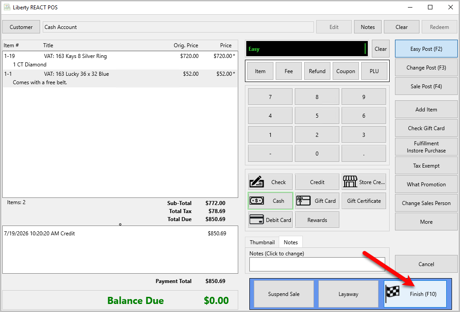Click Change Sales Person button

pos(426,203)
